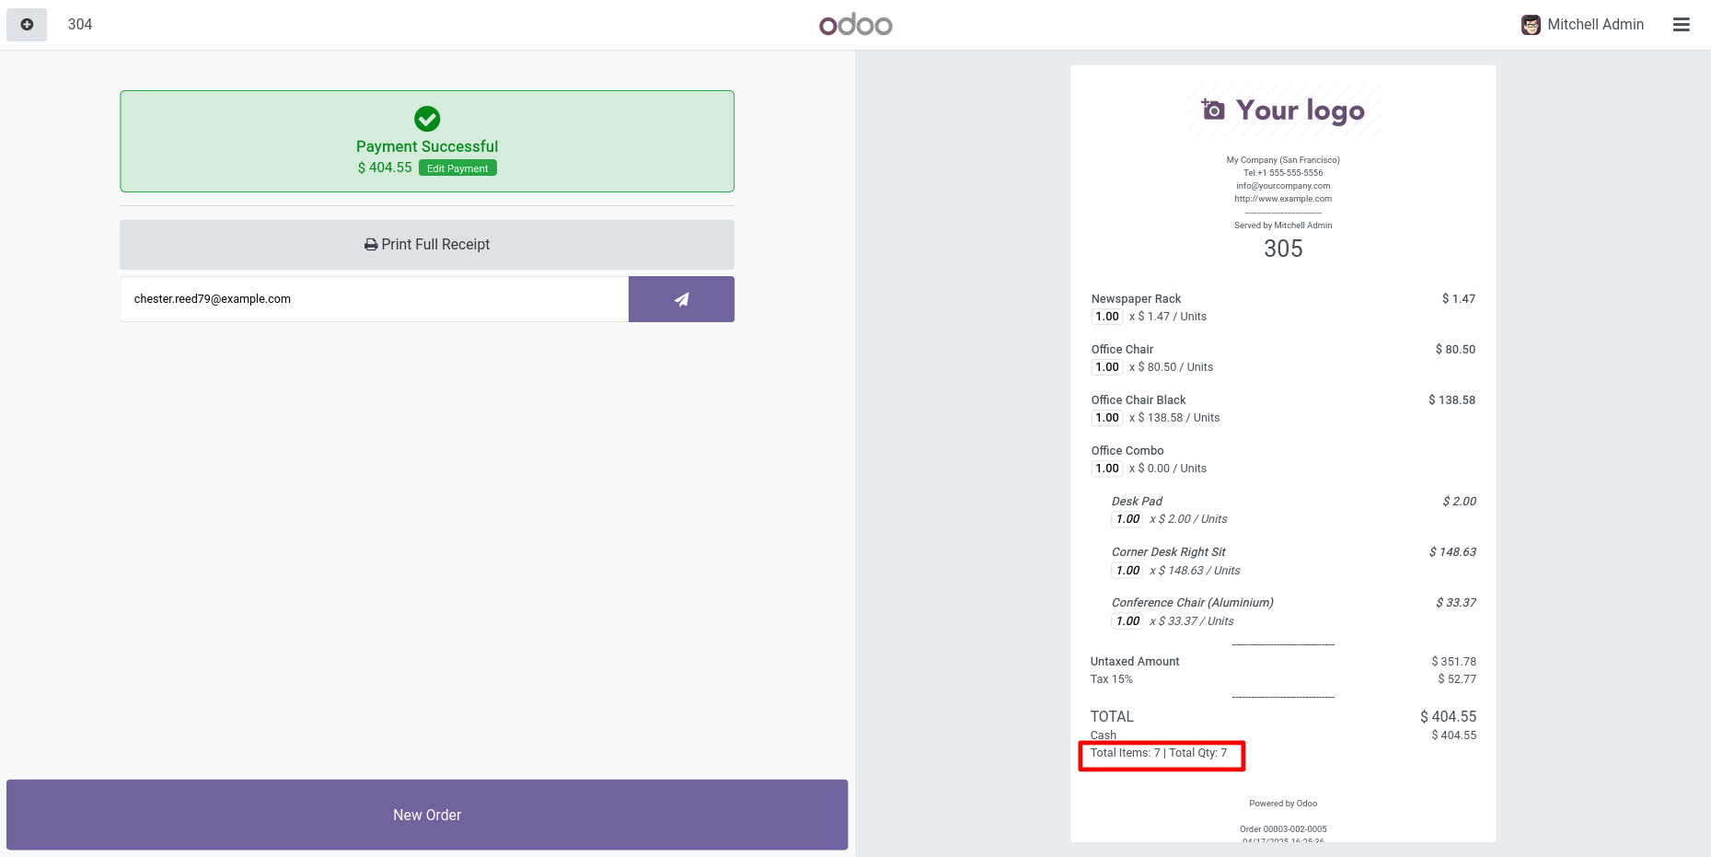Click the paper plane send email icon
Viewport: 1711px width, 857px height.
(681, 299)
